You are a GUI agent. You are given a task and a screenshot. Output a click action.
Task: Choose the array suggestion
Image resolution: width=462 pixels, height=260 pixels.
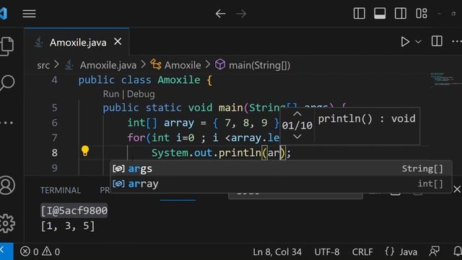[x=281, y=184]
